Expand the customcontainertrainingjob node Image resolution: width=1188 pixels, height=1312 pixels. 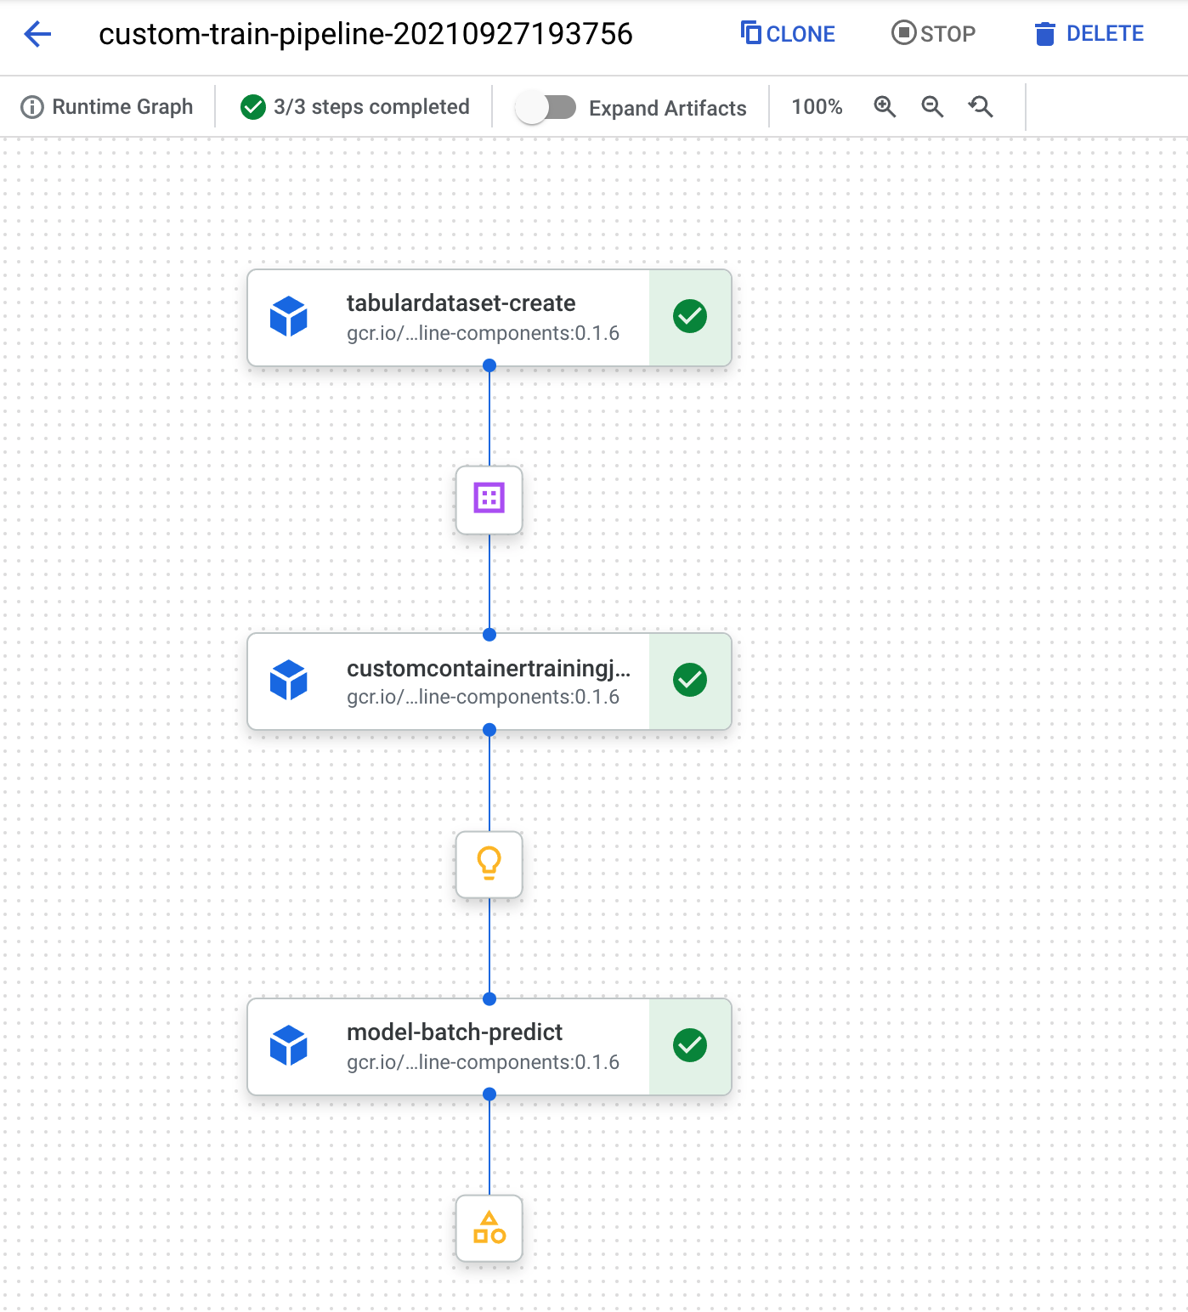point(489,681)
